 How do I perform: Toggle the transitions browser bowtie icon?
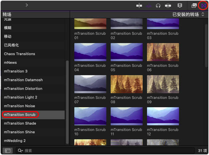tap(204, 6)
